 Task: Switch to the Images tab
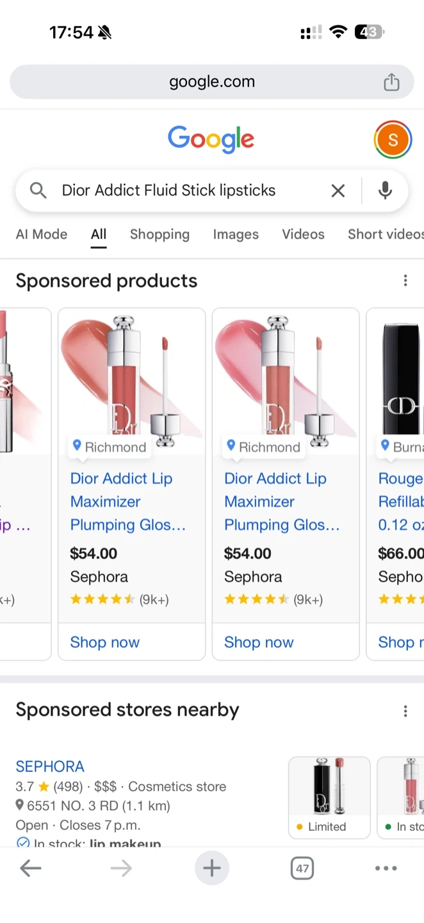pyautogui.click(x=236, y=235)
